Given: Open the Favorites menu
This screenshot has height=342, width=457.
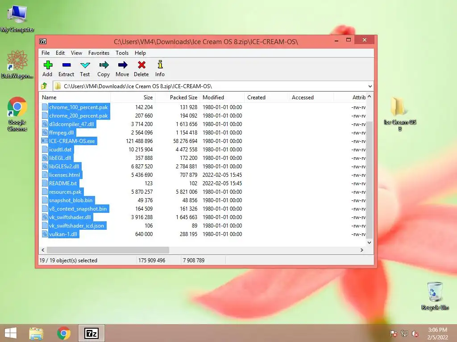Looking at the screenshot, I should (x=99, y=53).
